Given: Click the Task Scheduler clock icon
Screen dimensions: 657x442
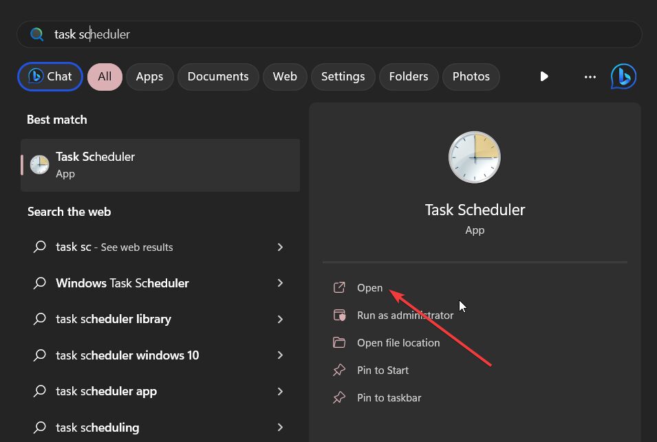Looking at the screenshot, I should (x=474, y=157).
